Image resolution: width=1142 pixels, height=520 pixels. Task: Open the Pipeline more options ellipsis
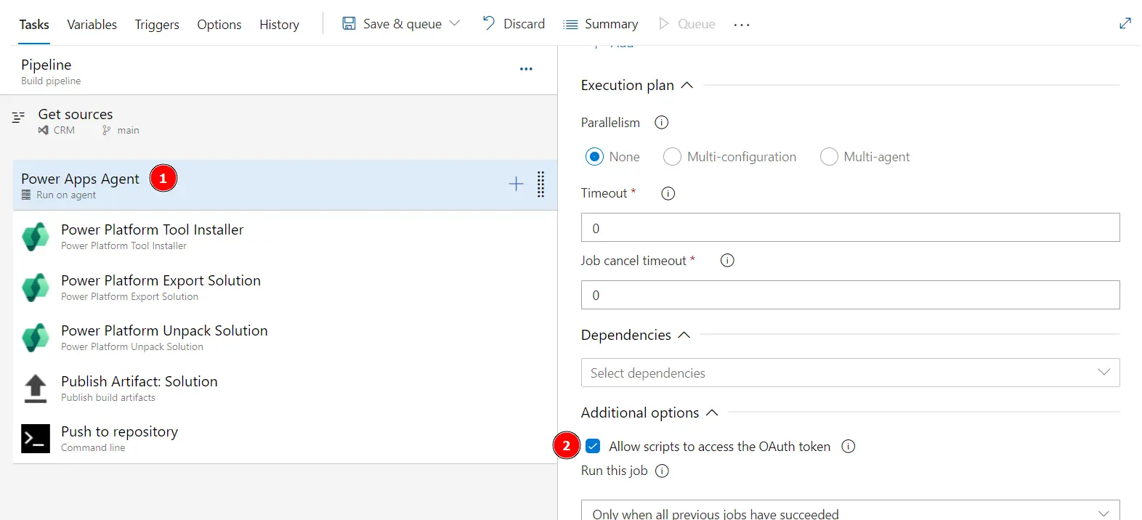coord(526,69)
